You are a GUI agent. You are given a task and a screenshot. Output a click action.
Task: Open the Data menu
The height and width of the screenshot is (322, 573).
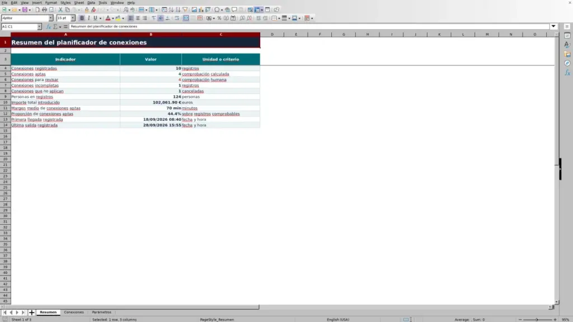[91, 3]
